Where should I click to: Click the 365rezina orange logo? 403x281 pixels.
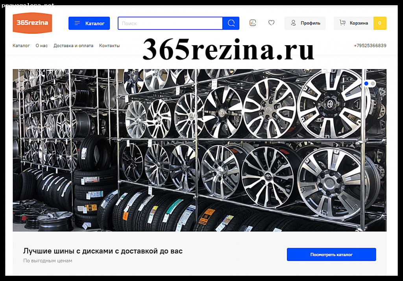(32, 23)
